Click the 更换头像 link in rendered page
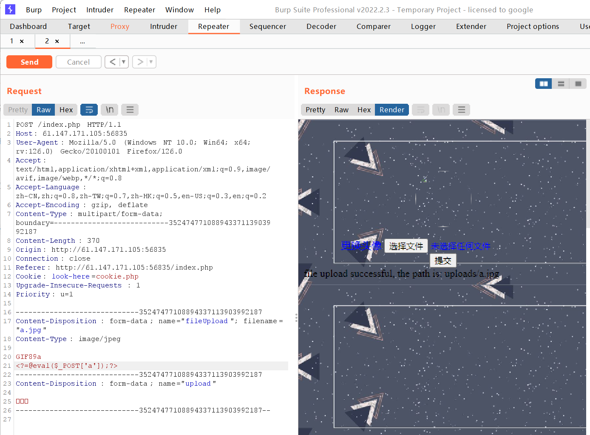The height and width of the screenshot is (435, 590). pos(361,246)
